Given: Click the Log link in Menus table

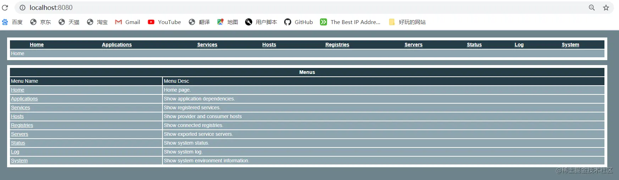Looking at the screenshot, I should [x=15, y=152].
